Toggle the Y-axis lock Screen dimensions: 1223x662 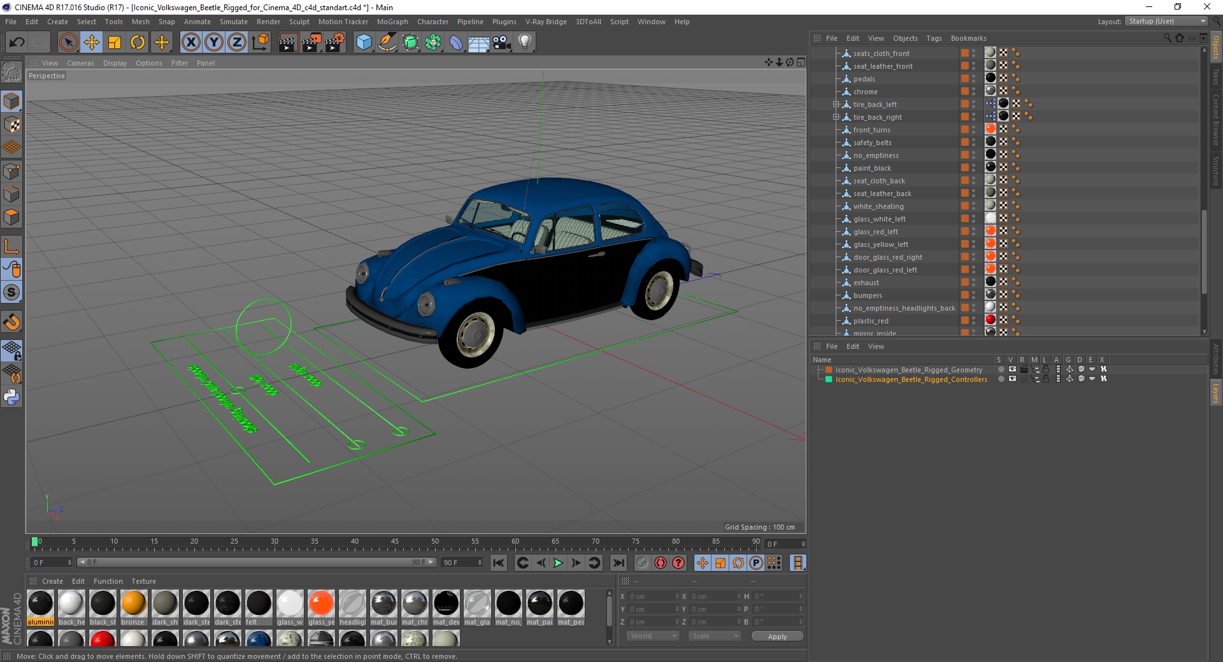(x=214, y=43)
